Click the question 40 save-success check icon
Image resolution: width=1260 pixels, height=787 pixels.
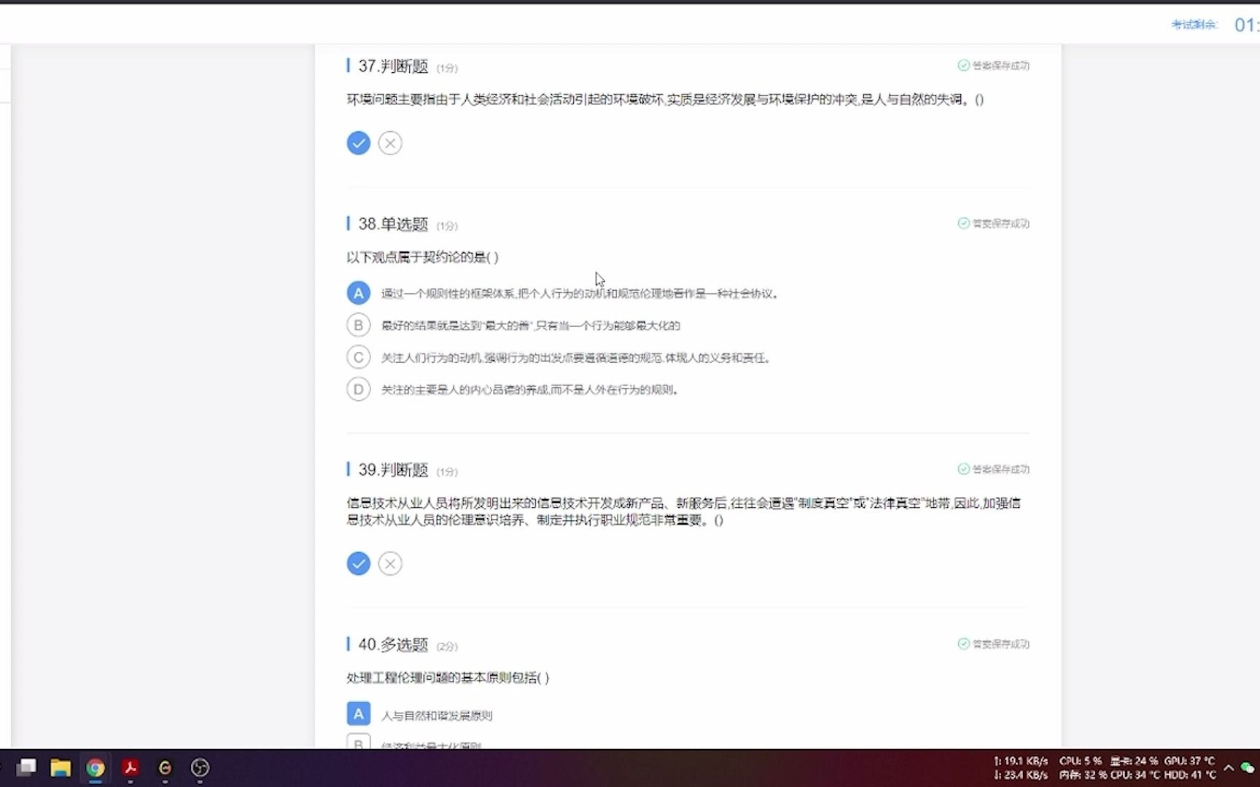pos(963,643)
